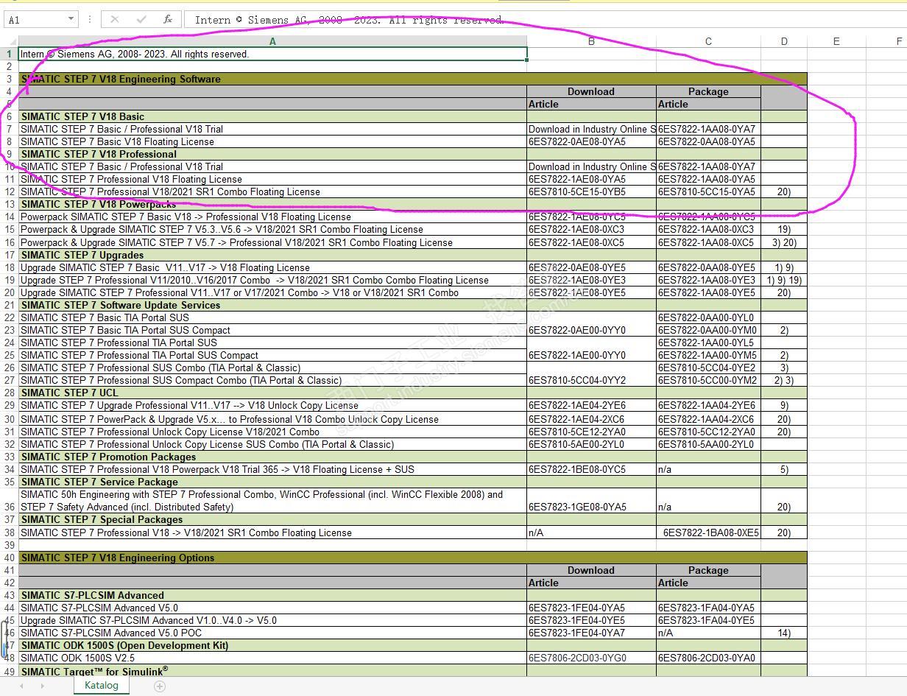This screenshot has height=696, width=907.
Task: Select 'SIMATIC STEP 7 V18 Professional' section cell
Action: (272, 154)
